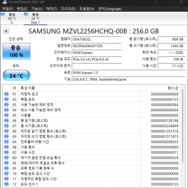Click the status icon for row 10
The image size is (188, 188).
point(6,173)
